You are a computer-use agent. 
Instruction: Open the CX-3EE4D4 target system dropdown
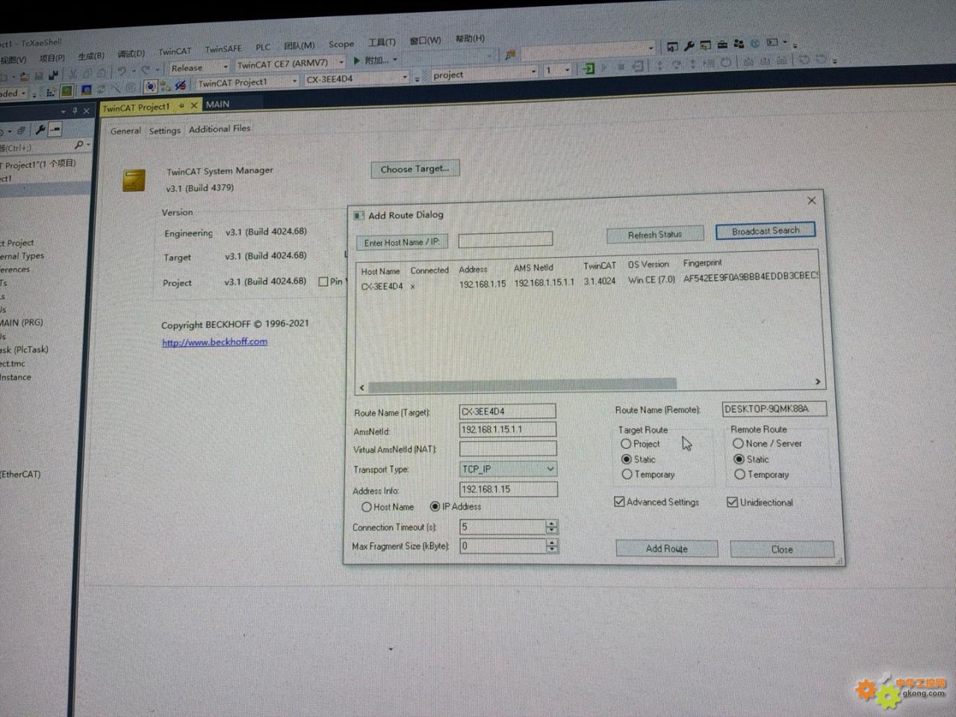coord(406,78)
